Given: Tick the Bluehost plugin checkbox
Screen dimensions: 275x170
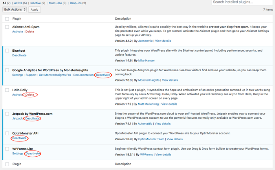Looking at the screenshot, I should pyautogui.click(x=7, y=51).
